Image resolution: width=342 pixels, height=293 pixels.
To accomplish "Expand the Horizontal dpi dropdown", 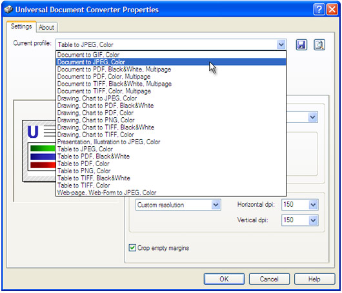I will (313, 205).
